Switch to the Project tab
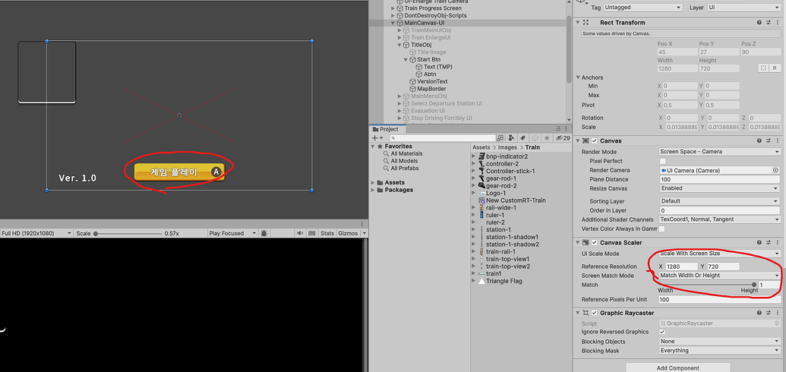 pos(386,129)
